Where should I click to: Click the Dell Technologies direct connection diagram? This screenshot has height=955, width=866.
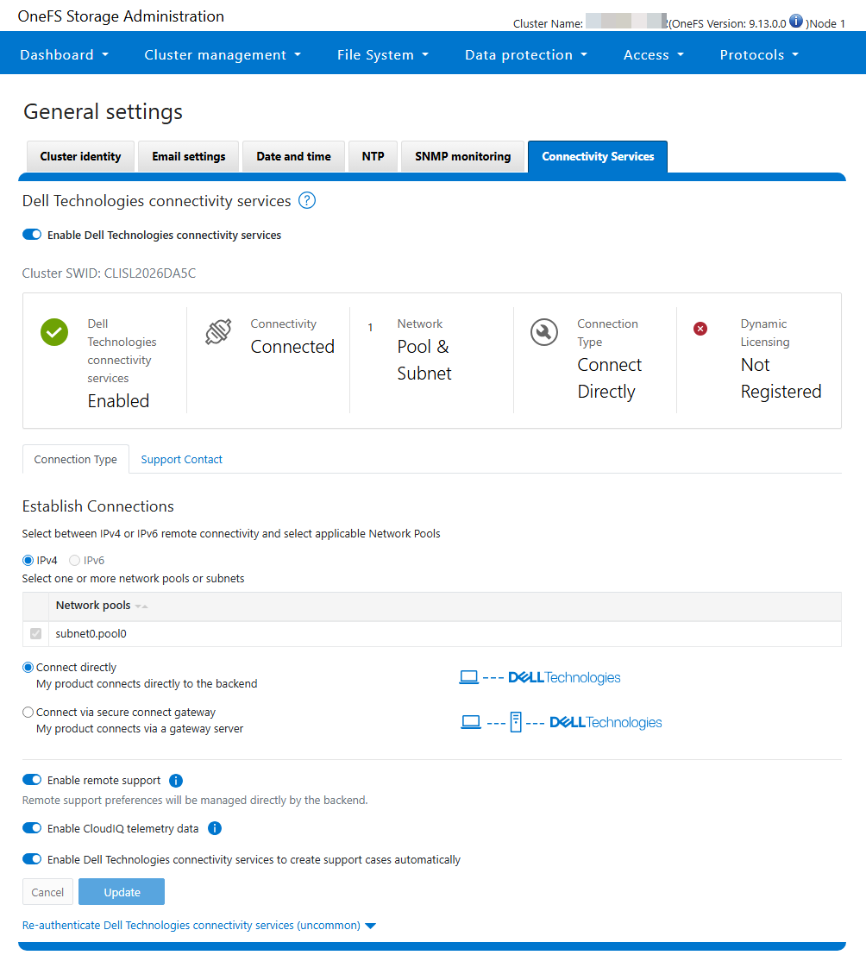540,676
